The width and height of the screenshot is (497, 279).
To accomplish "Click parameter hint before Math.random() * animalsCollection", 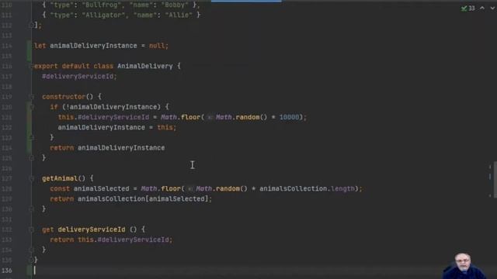I will click(x=189, y=189).
